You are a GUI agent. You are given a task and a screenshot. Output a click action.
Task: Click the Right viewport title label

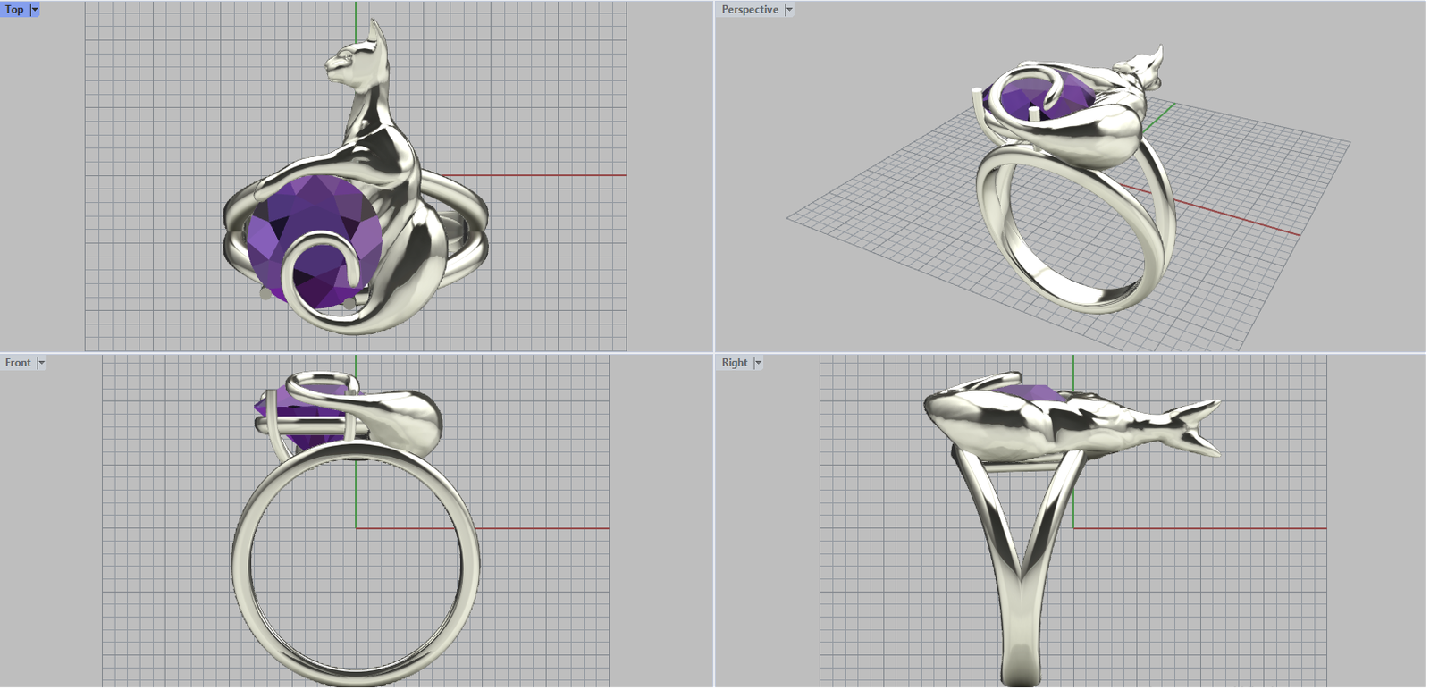(734, 363)
